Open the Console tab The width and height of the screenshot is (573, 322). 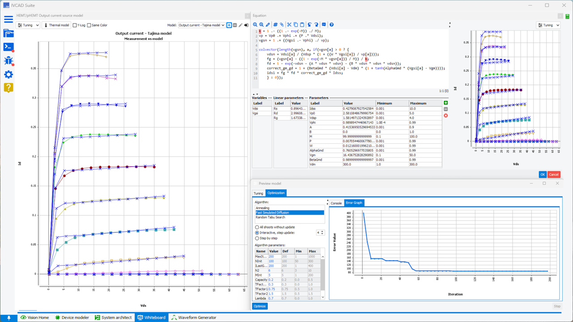click(x=336, y=203)
